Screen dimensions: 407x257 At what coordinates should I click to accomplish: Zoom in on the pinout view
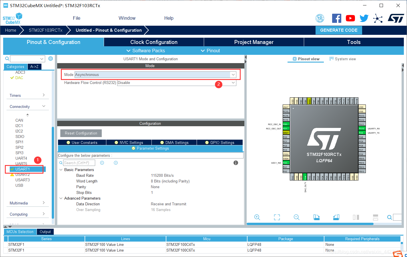click(x=257, y=217)
